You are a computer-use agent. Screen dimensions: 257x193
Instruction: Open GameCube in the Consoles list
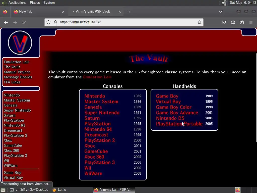click(96, 151)
